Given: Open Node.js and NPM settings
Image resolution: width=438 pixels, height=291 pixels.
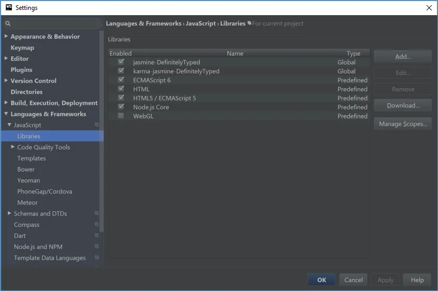Looking at the screenshot, I should [x=38, y=247].
